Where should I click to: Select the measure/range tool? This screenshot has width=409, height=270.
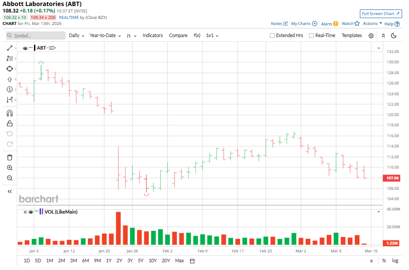coord(9,100)
